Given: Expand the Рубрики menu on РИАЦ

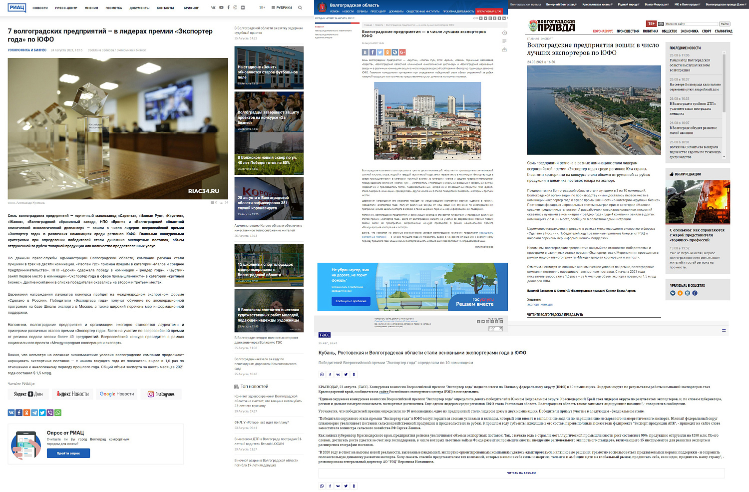Looking at the screenshot, I should pos(282,8).
